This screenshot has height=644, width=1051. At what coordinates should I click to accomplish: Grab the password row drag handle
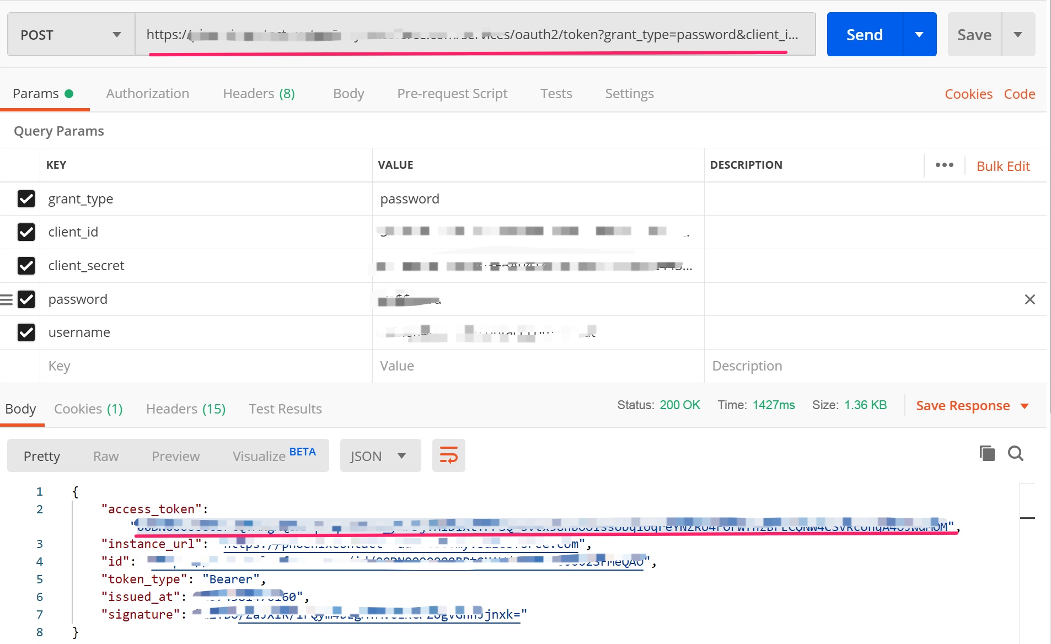(x=7, y=299)
